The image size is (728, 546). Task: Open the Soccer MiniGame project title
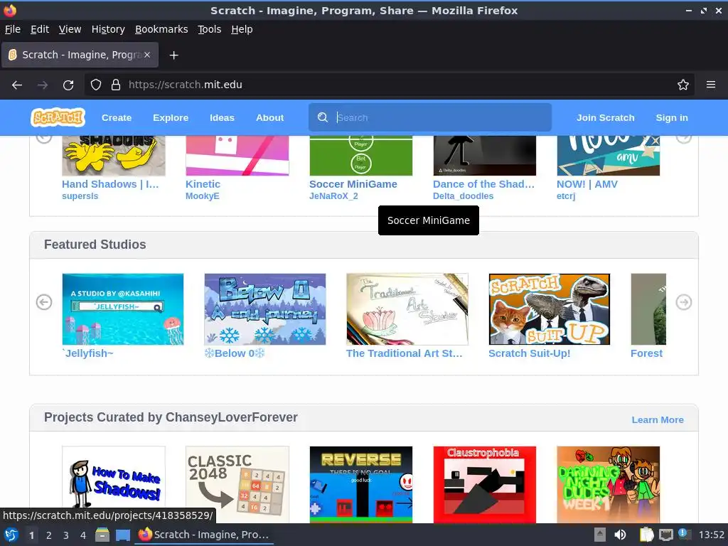(353, 184)
